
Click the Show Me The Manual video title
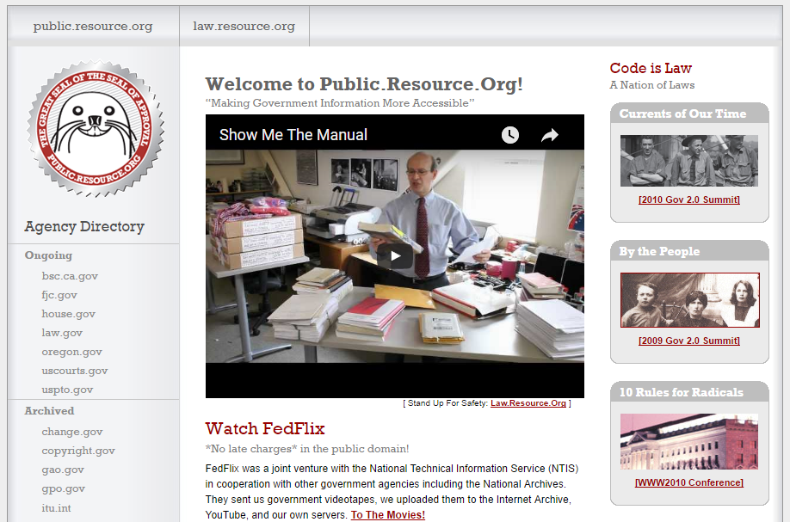coord(293,135)
